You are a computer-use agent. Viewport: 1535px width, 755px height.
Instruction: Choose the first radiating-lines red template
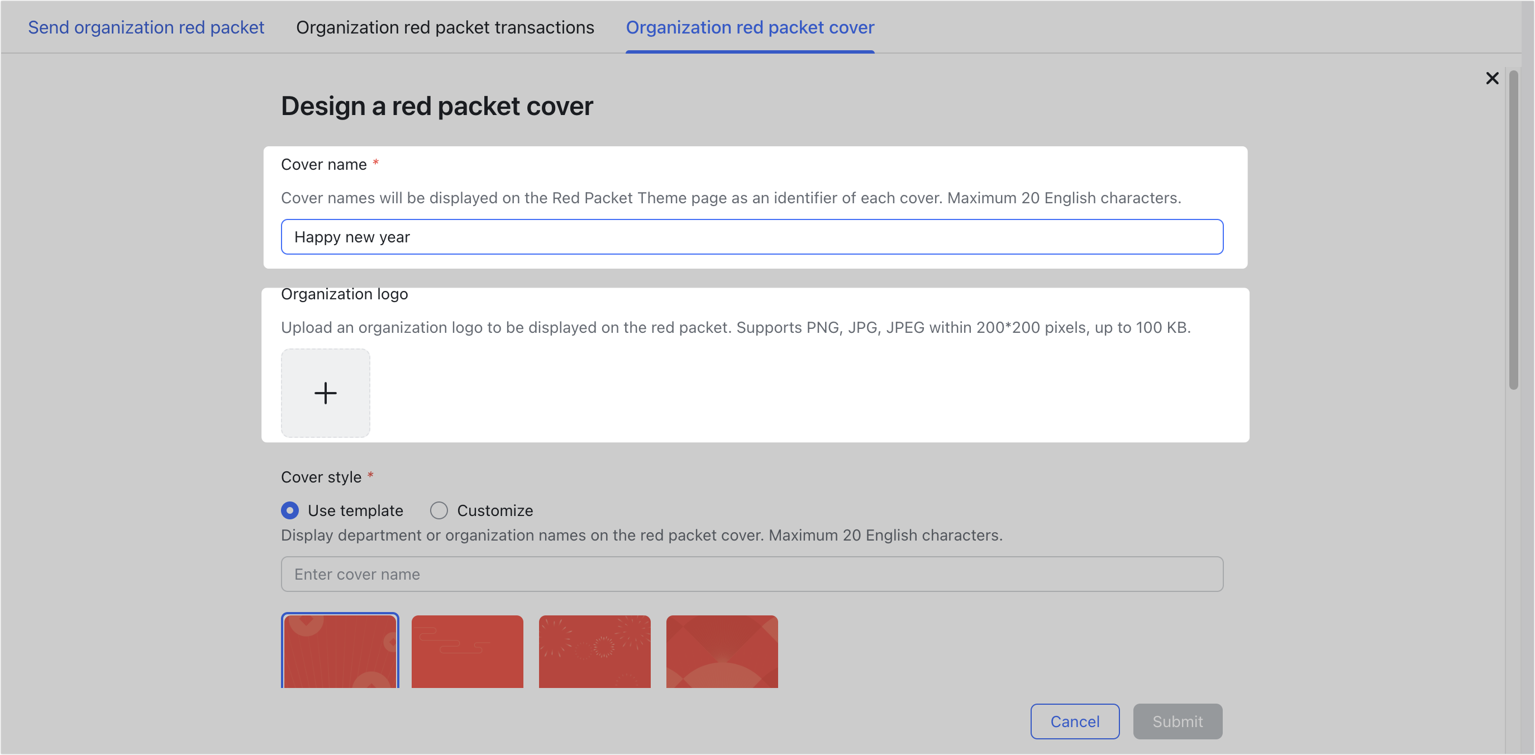coord(340,651)
